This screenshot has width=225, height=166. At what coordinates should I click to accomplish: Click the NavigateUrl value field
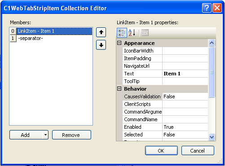(185, 66)
